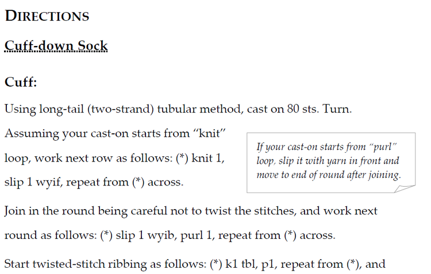The height and width of the screenshot is (274, 431).
Task: Click the word 'Turn.'
Action: coord(337,109)
